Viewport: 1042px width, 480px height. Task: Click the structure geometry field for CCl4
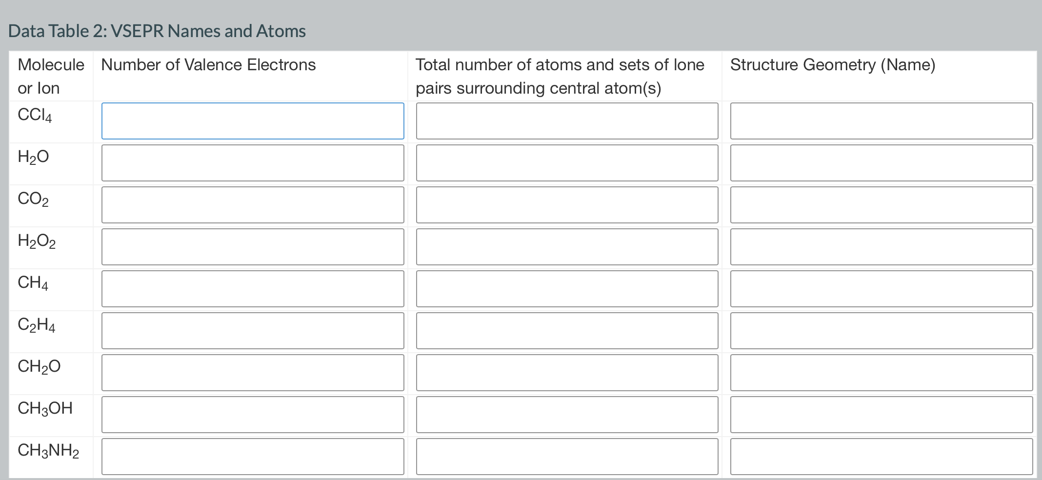pyautogui.click(x=881, y=120)
